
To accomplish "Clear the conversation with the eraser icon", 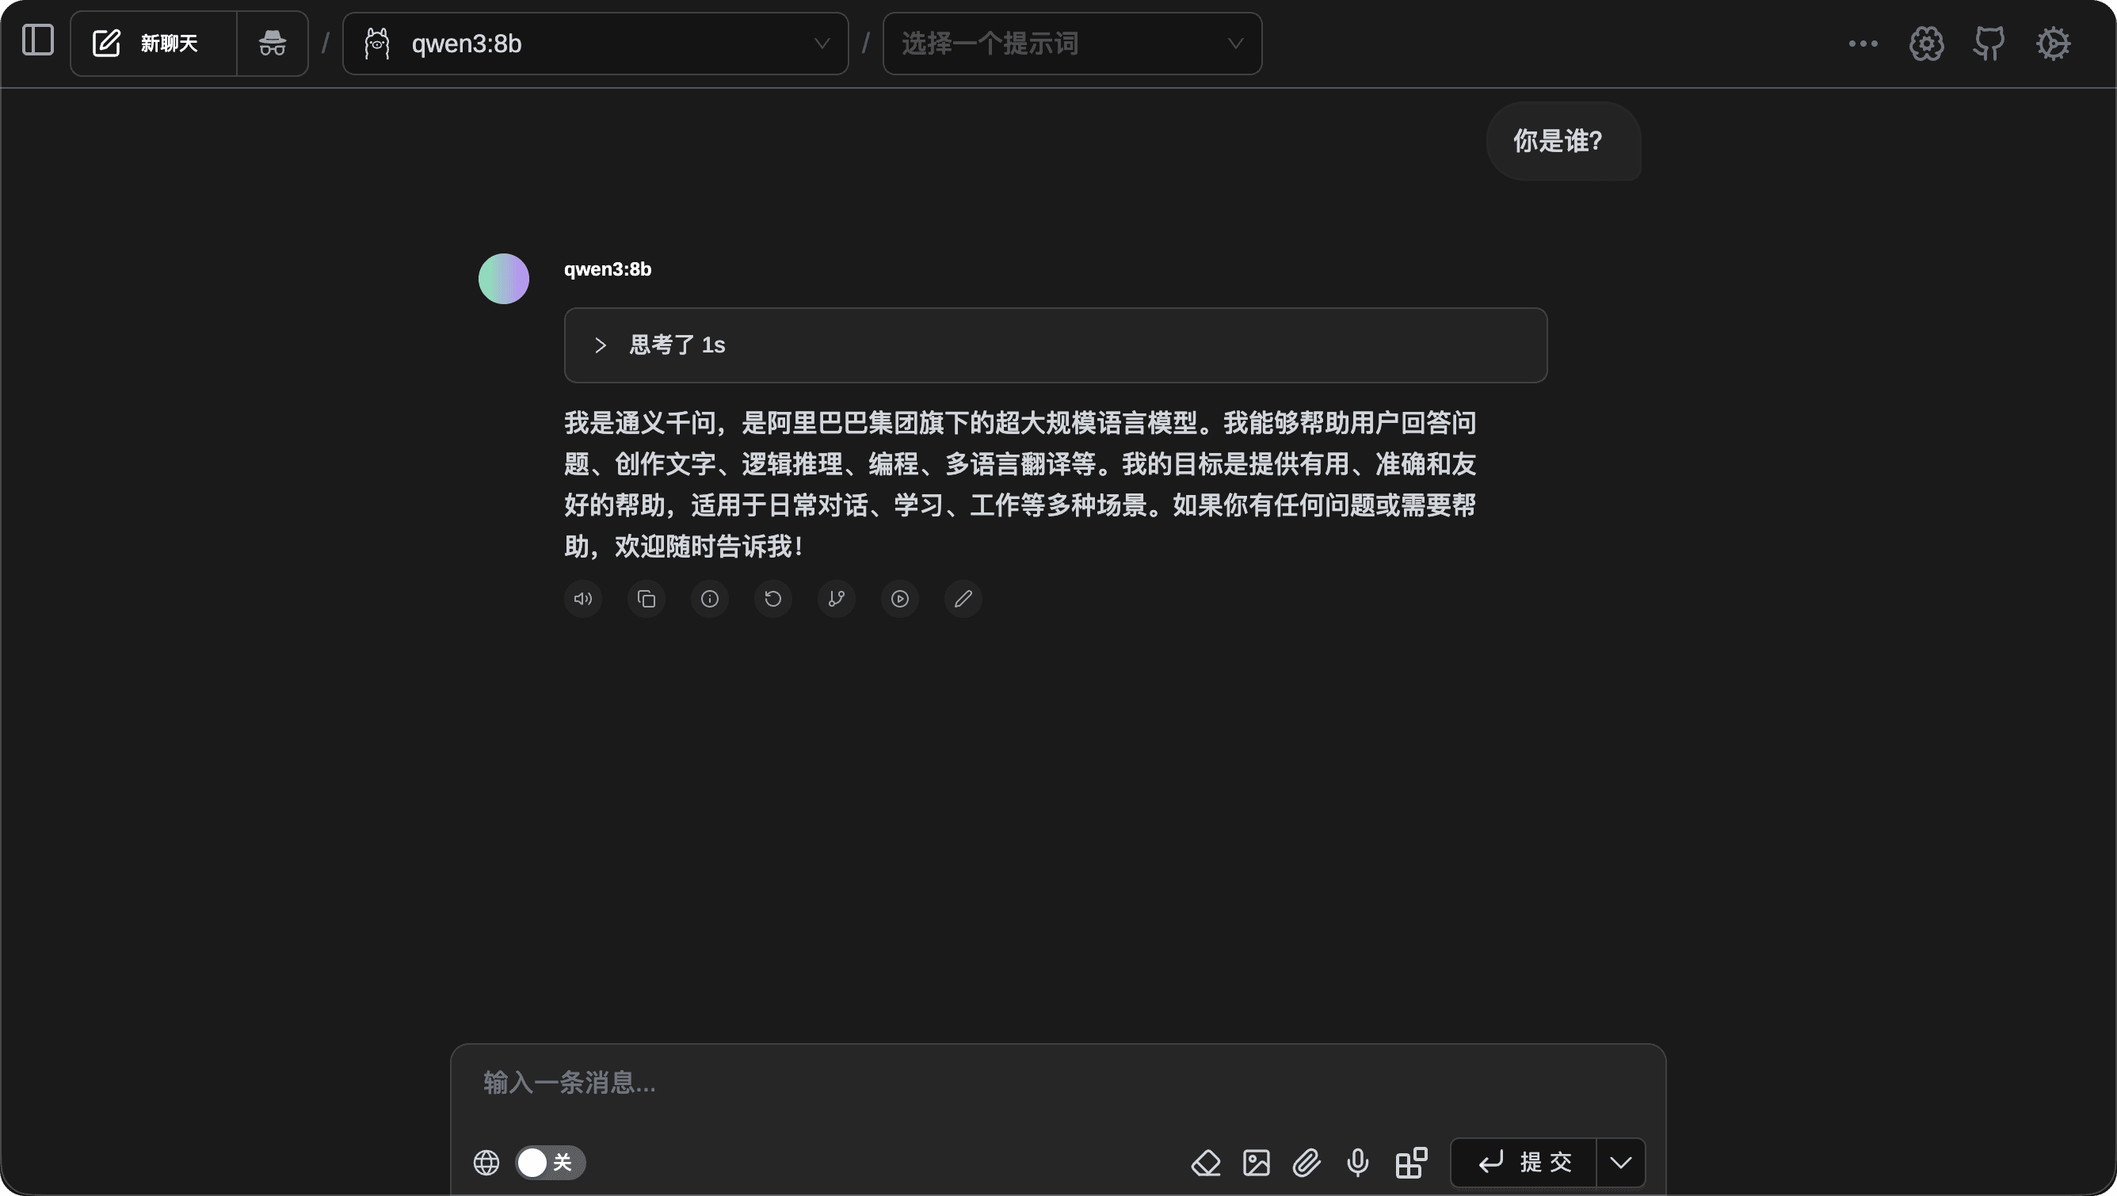I will click(1206, 1162).
